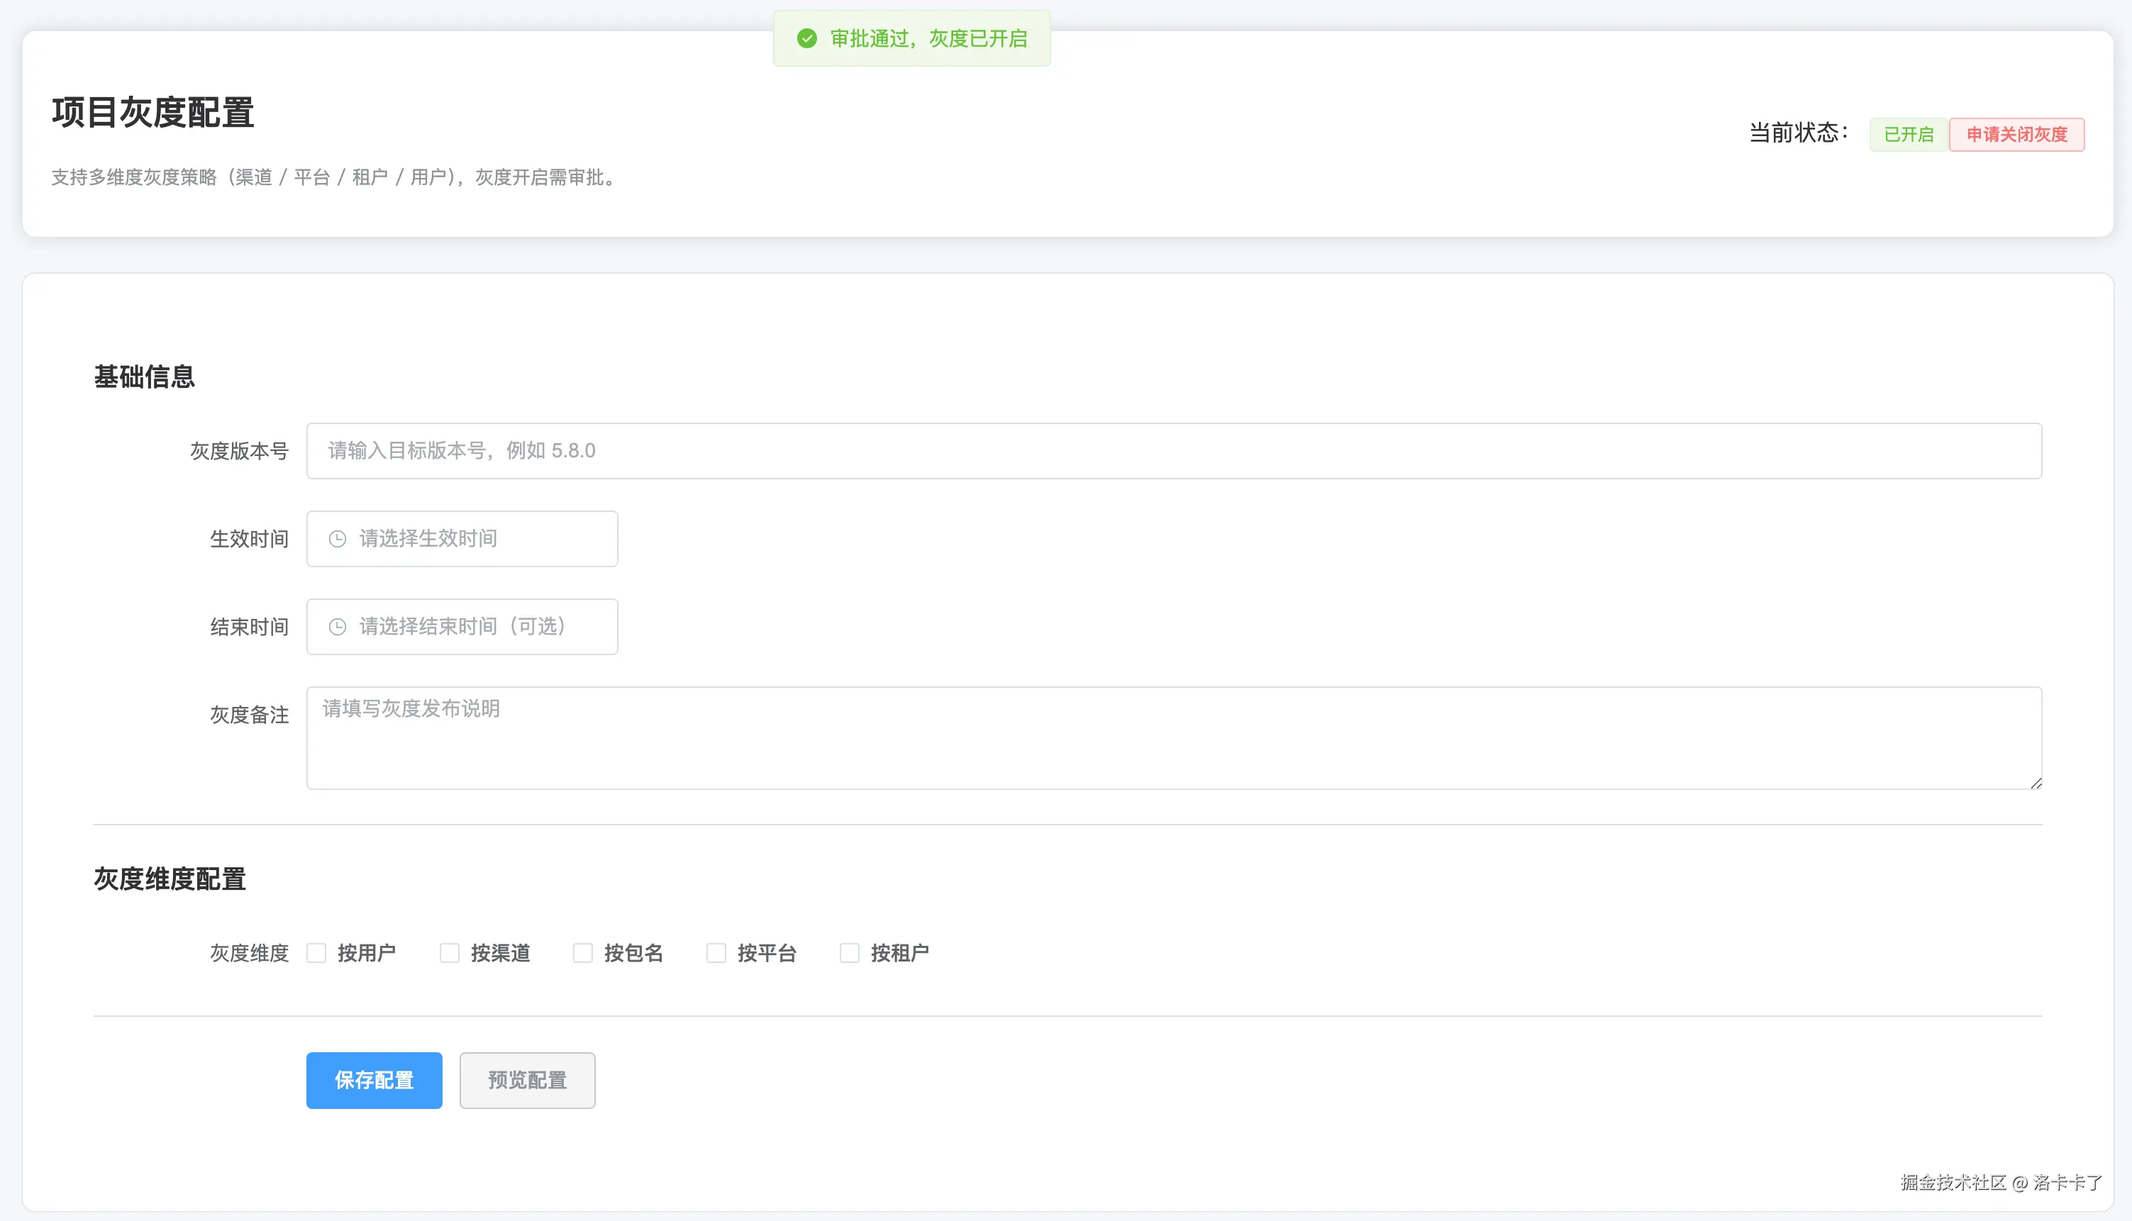Click the 预览配置 button
The image size is (2132, 1221).
[x=527, y=1080]
